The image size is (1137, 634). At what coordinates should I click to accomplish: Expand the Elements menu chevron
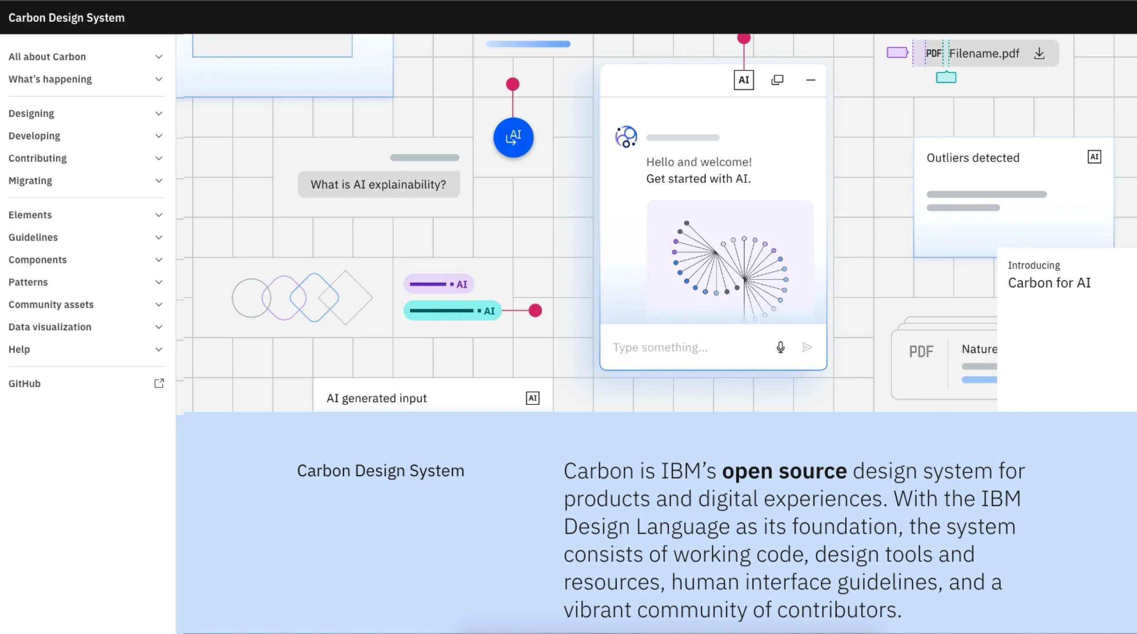point(159,215)
